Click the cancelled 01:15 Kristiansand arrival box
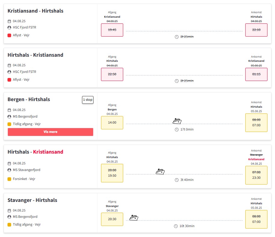This screenshot has height=237, width=275. (256, 74)
